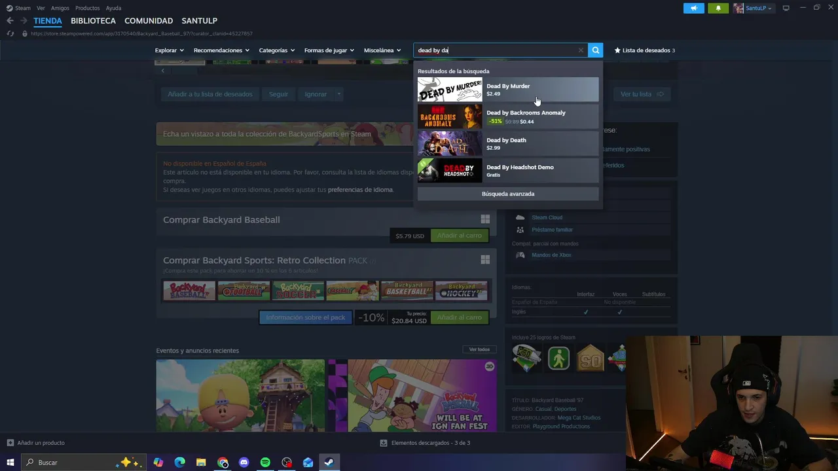
Task: Click Préstamo familiar link
Action: pyautogui.click(x=552, y=230)
